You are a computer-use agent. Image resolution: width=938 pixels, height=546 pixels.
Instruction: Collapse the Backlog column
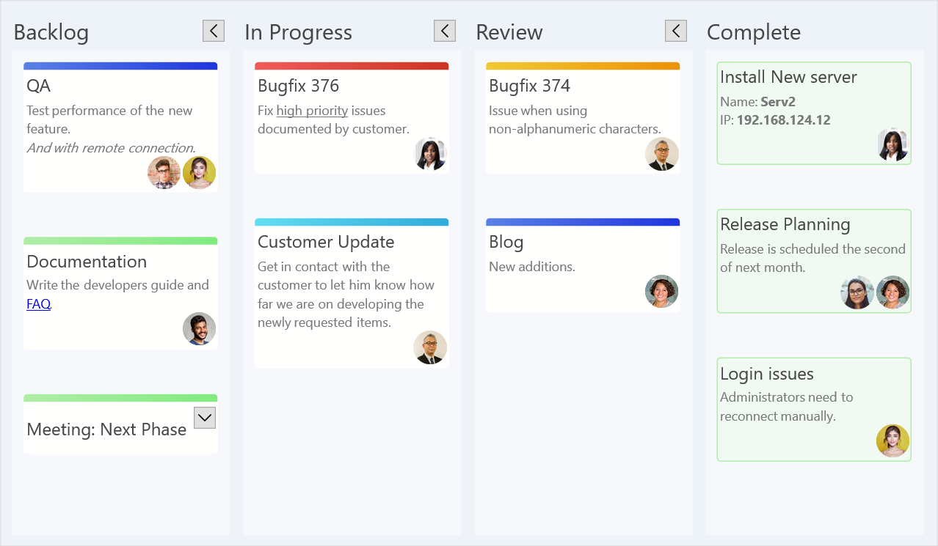(213, 31)
